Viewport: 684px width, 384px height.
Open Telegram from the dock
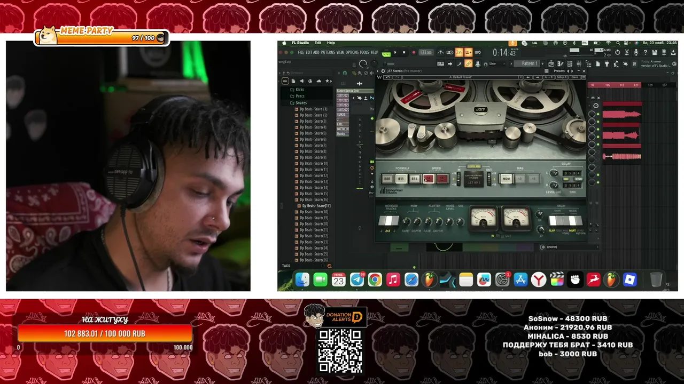(357, 279)
